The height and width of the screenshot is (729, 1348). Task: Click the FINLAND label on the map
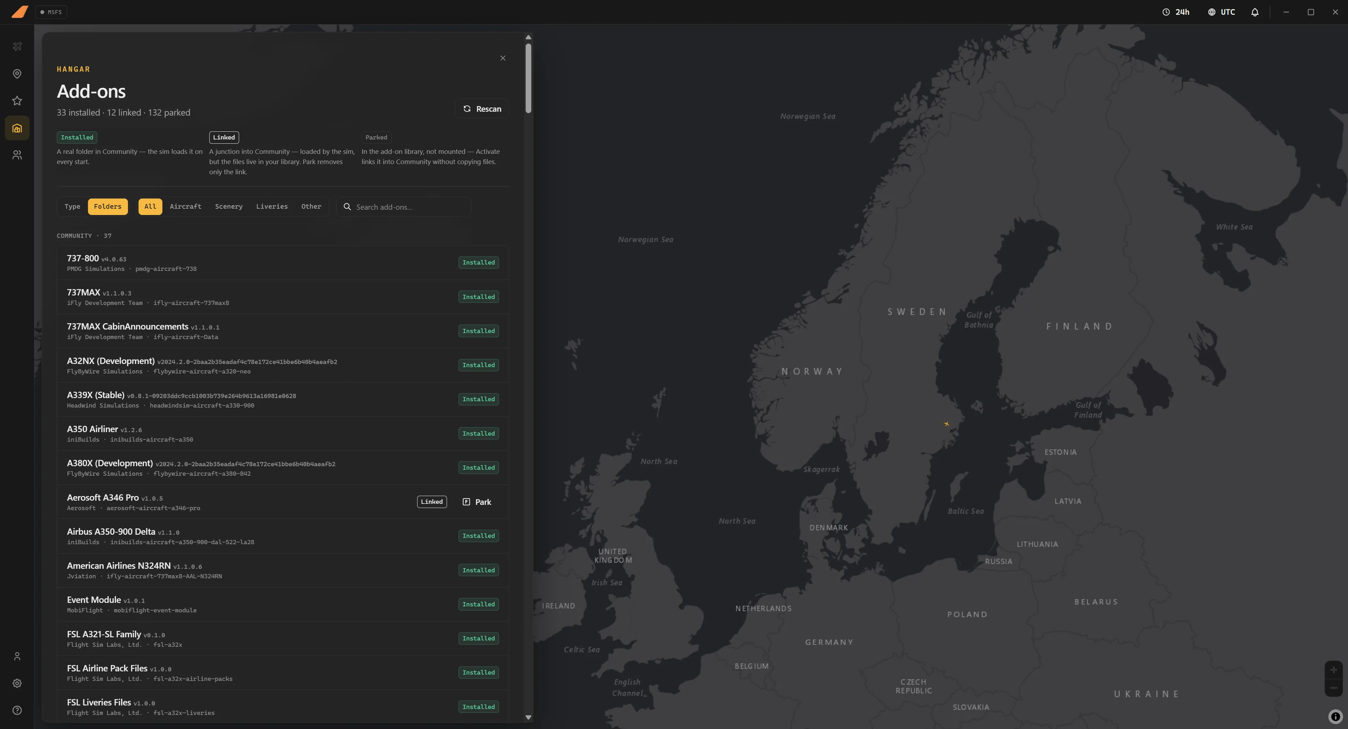tap(1079, 326)
